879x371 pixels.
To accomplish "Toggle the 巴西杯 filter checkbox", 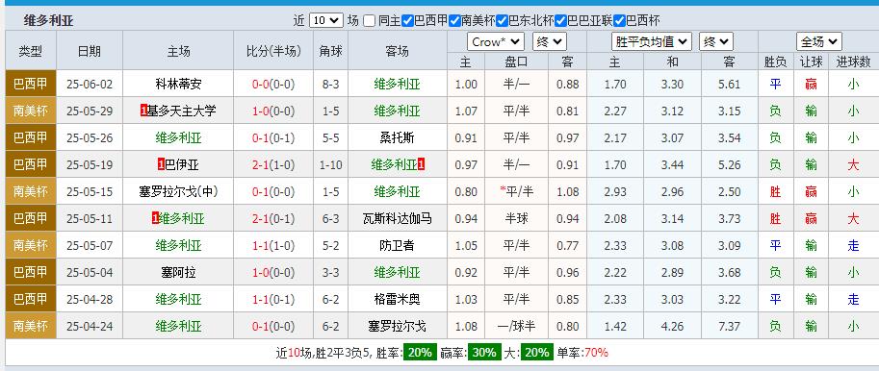I will [x=619, y=21].
